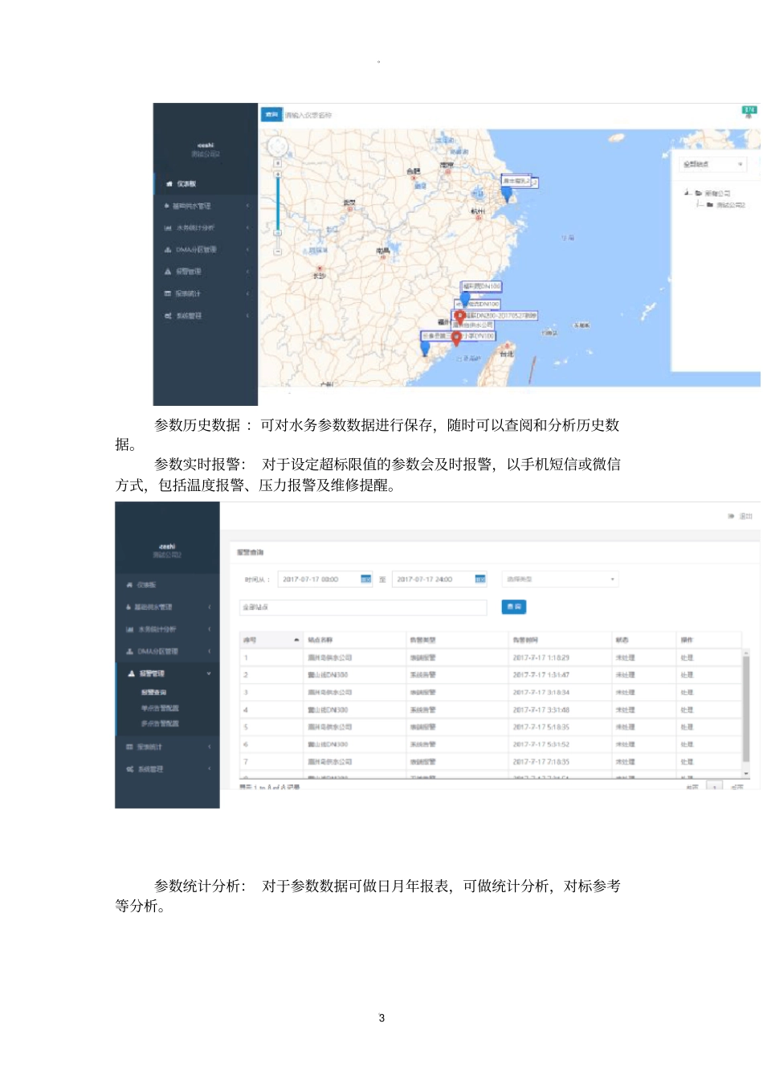Click page 1 pagination button

[x=714, y=787]
